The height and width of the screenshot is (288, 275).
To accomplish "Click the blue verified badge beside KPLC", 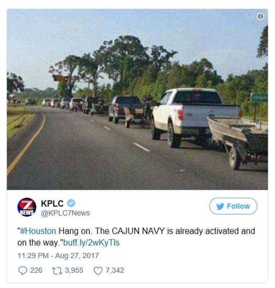I will (x=71, y=203).
